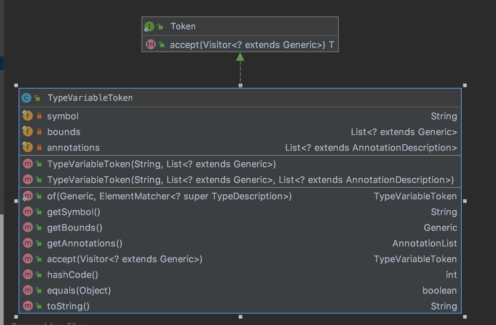
Task: Click the public visibility icon next to hashCode()
Action: 39,275
